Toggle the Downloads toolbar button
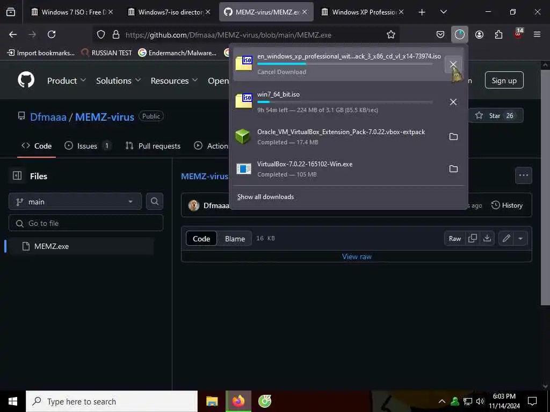The image size is (550, 412). tap(460, 34)
